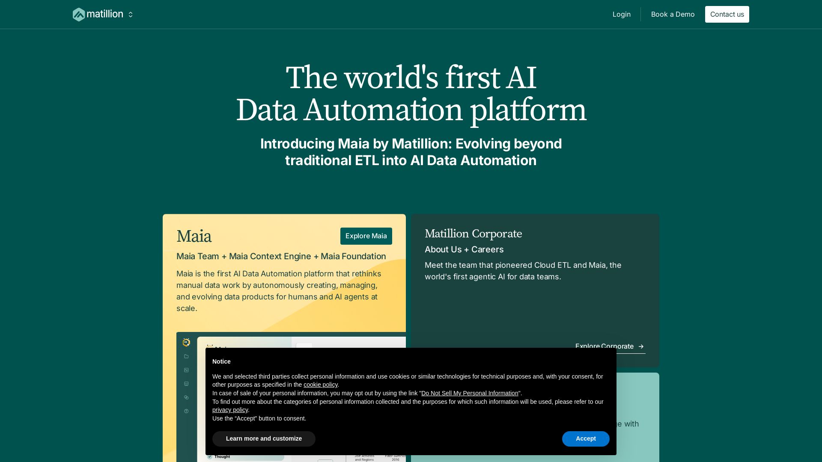Click the folder icon in preview sidebar
The height and width of the screenshot is (462, 822).
(x=186, y=356)
